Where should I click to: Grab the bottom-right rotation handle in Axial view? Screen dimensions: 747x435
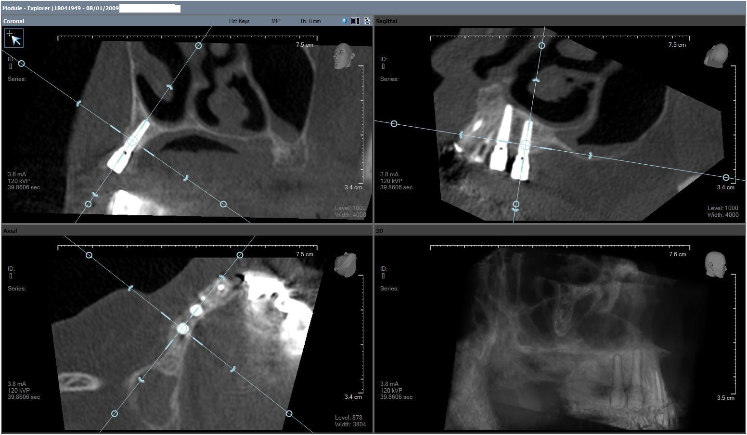click(289, 413)
